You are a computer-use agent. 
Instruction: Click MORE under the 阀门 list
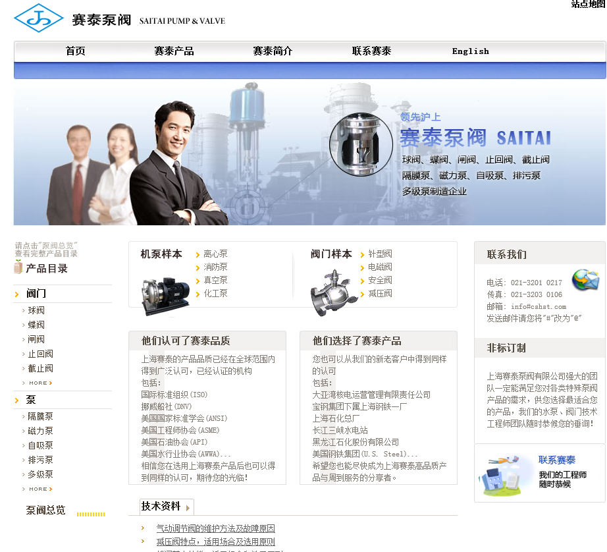click(x=41, y=383)
